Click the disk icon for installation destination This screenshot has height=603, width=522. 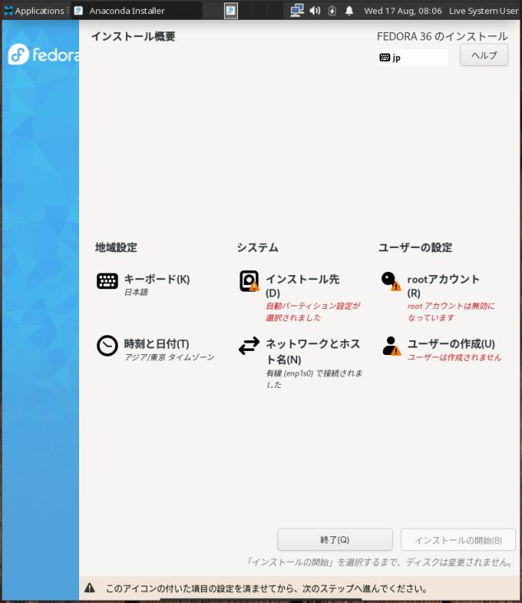click(x=249, y=281)
